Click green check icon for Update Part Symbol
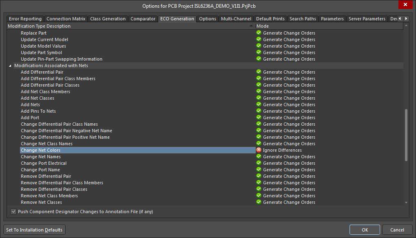This screenshot has width=416, height=238. pos(259,52)
